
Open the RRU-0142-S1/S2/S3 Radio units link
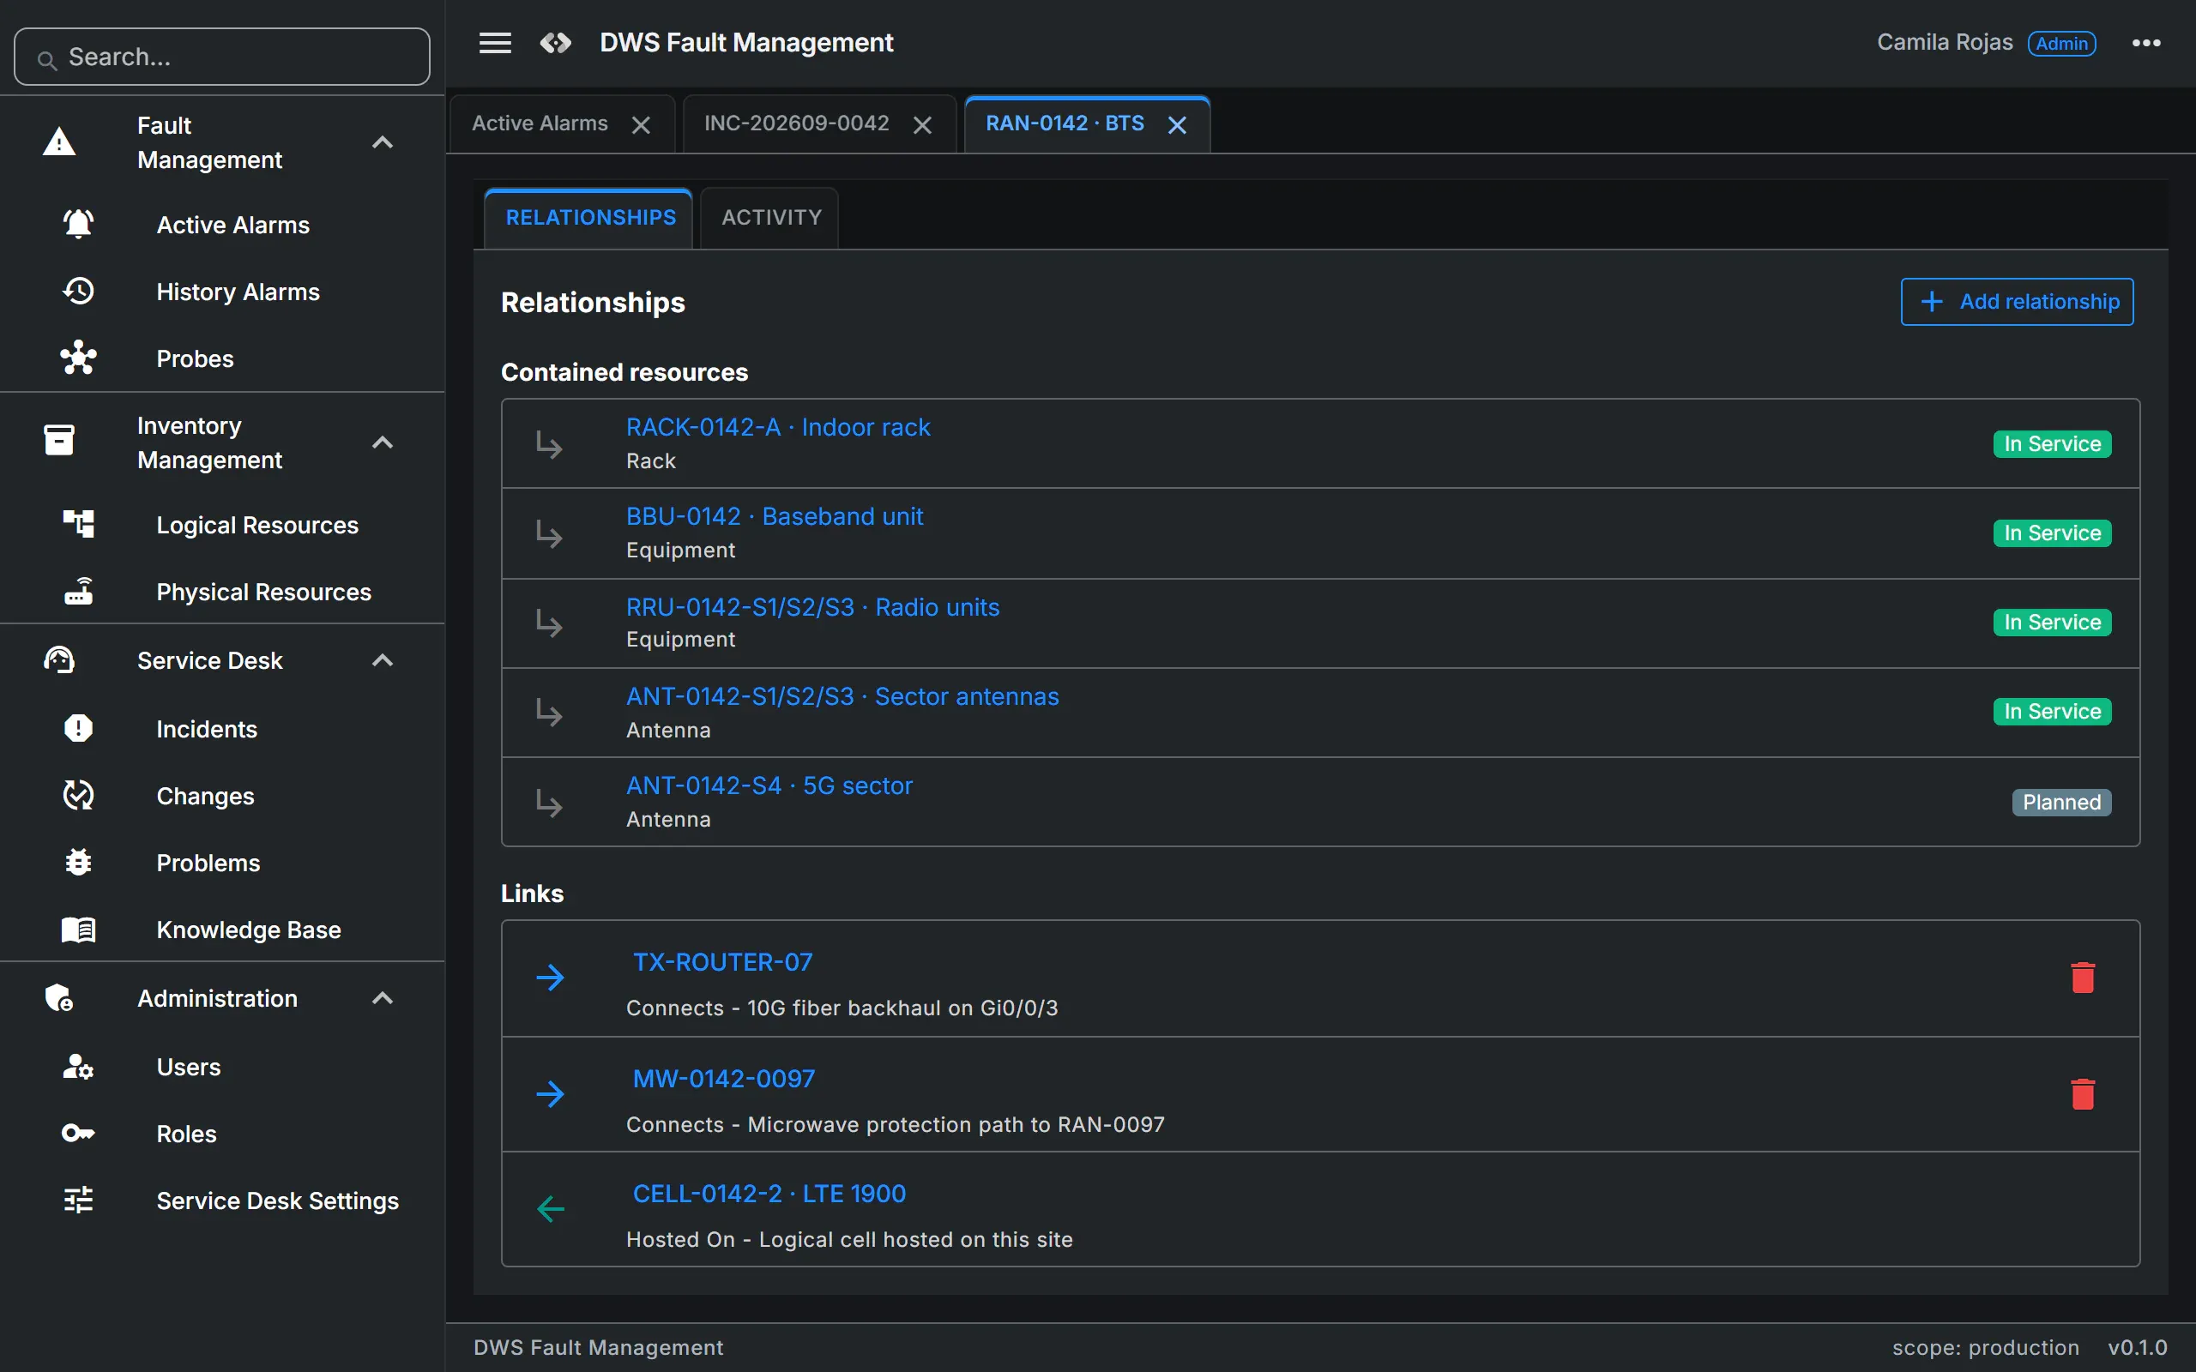(x=812, y=607)
